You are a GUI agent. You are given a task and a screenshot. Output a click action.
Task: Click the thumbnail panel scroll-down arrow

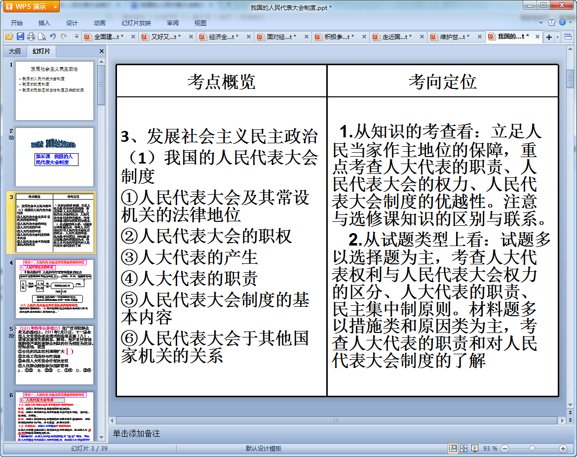pyautogui.click(x=102, y=437)
